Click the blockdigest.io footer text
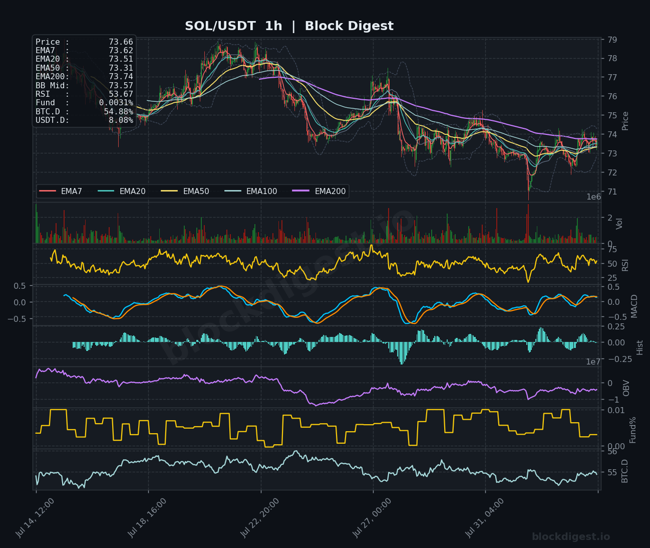The width and height of the screenshot is (650, 548). (x=571, y=536)
